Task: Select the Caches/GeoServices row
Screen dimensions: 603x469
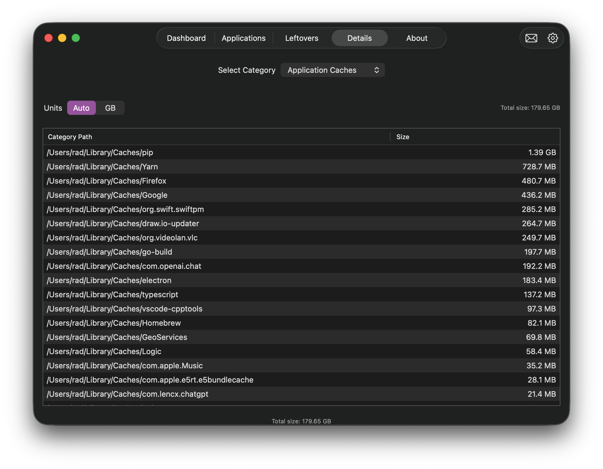Action: (x=301, y=337)
